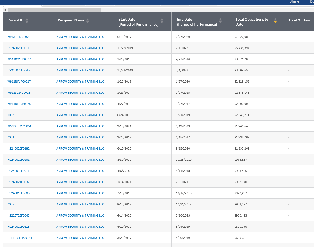Sort by Recipient Name column arrows
Screen dimensions: 314x247
click(x=88, y=20)
